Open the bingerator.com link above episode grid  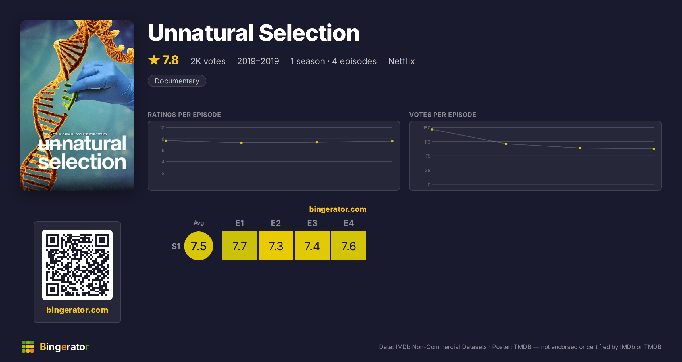click(x=338, y=209)
